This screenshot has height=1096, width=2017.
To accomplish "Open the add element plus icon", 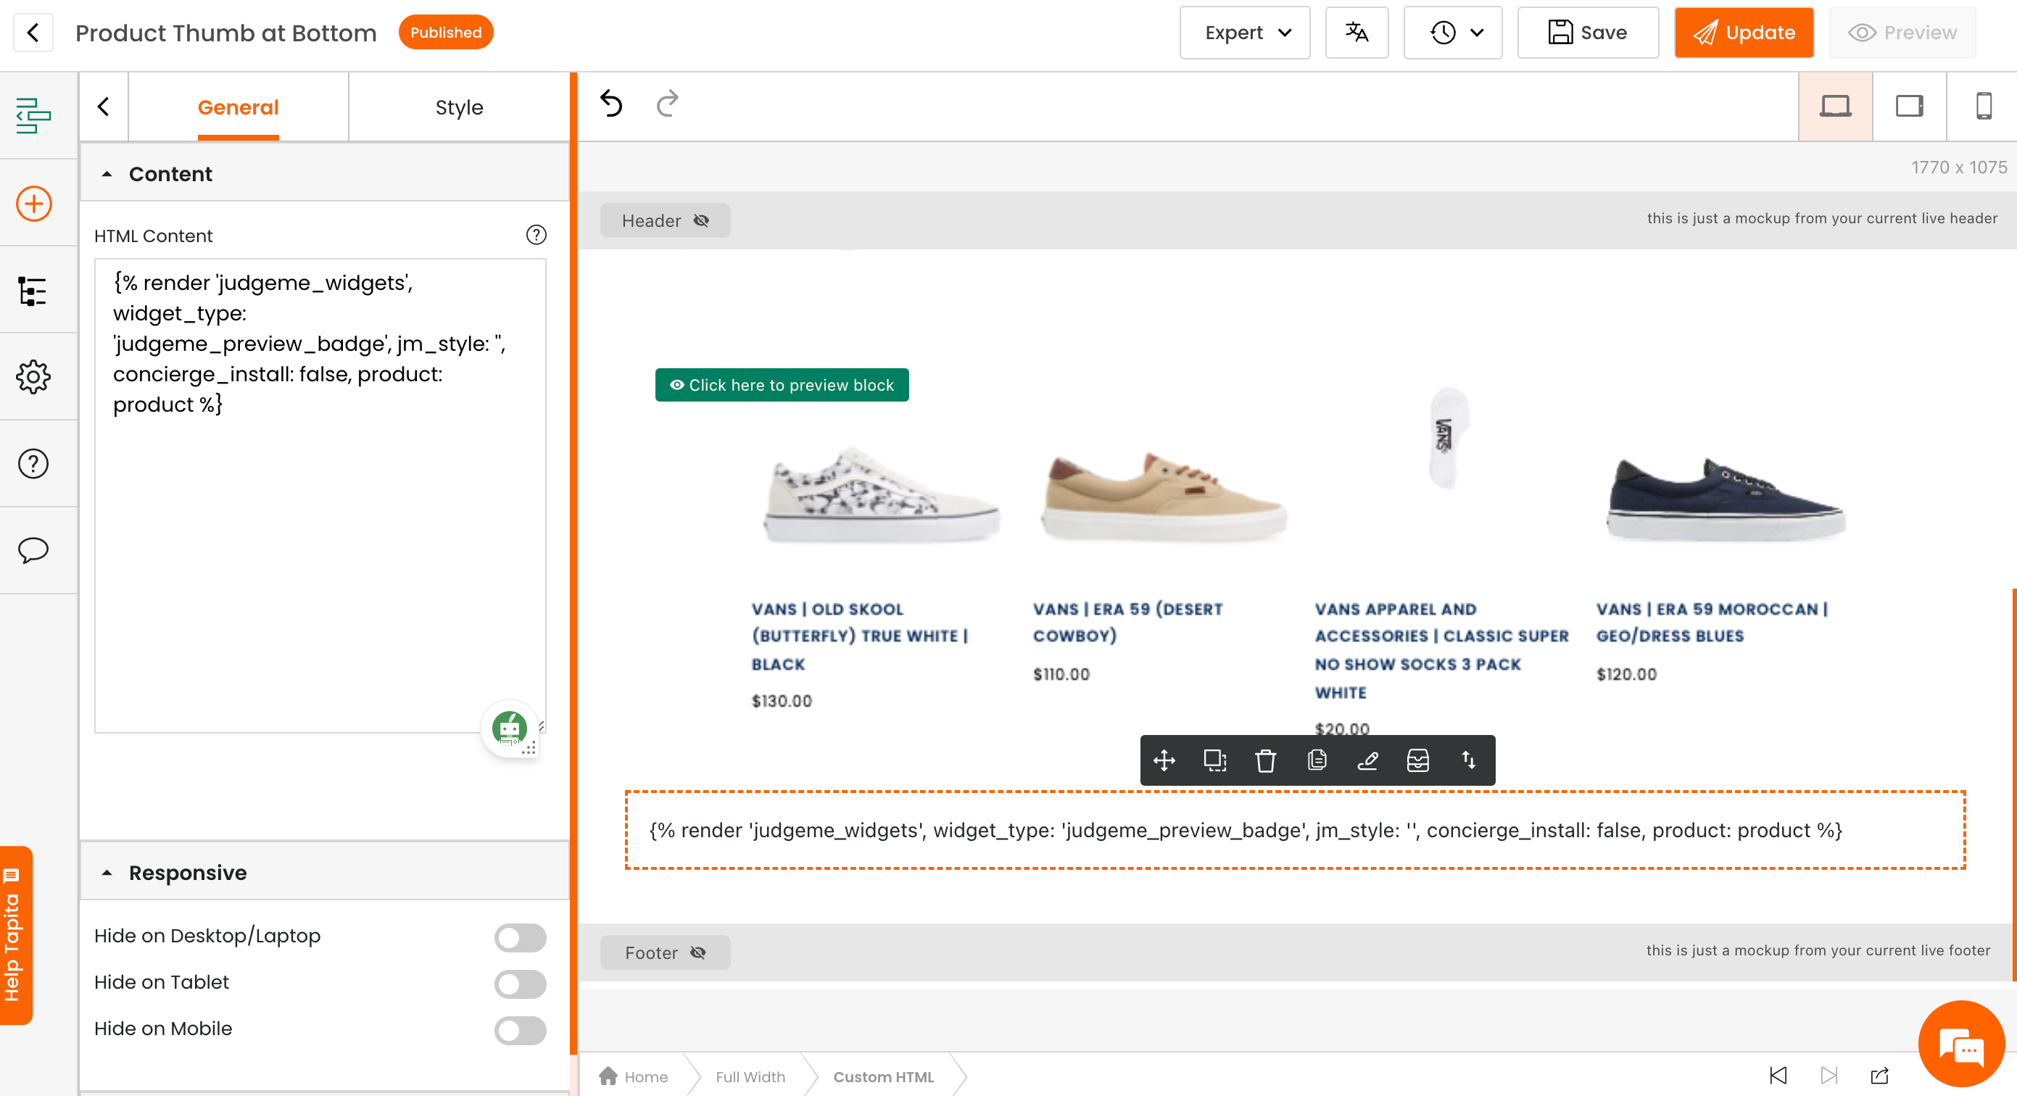I will 33,204.
